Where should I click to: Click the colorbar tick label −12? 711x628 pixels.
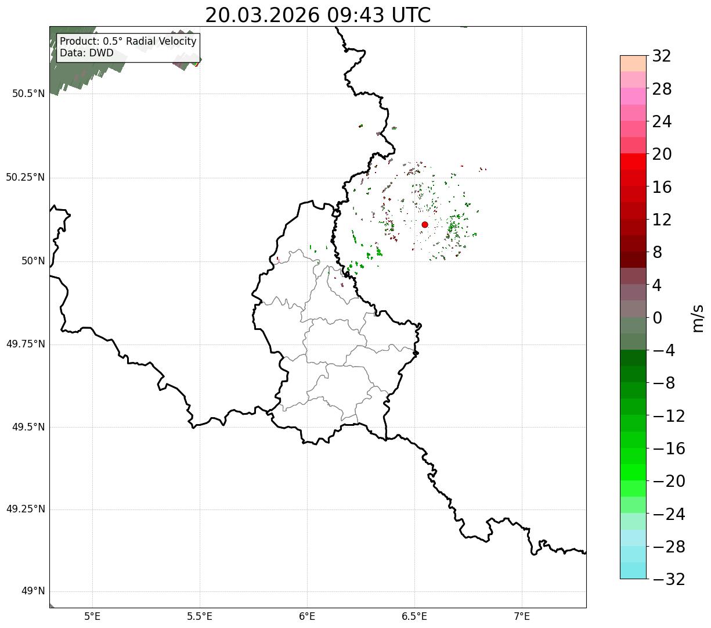click(x=669, y=416)
